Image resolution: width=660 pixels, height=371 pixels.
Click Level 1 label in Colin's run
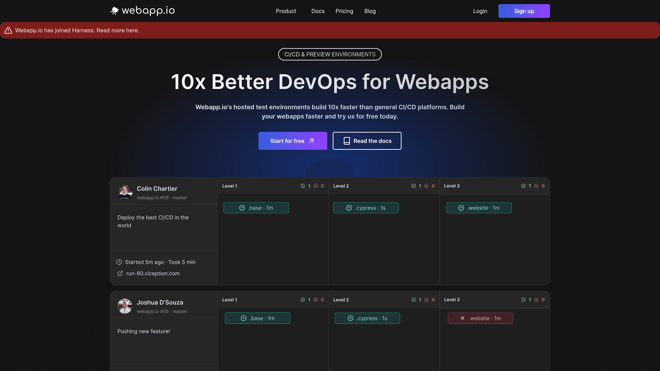tap(230, 186)
